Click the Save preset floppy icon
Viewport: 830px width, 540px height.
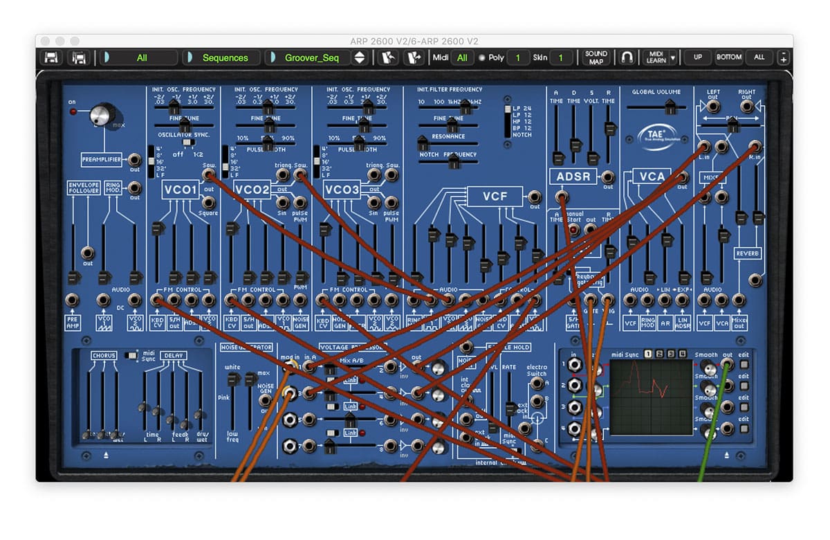pyautogui.click(x=51, y=58)
